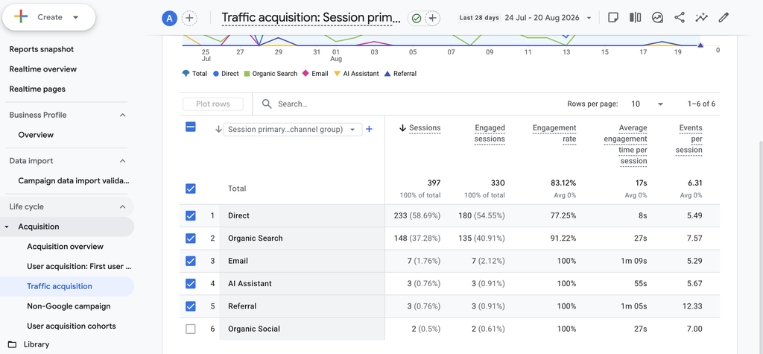Click the 233 (58.69%) sessions cell
This screenshot has width=763, height=354.
417,215
